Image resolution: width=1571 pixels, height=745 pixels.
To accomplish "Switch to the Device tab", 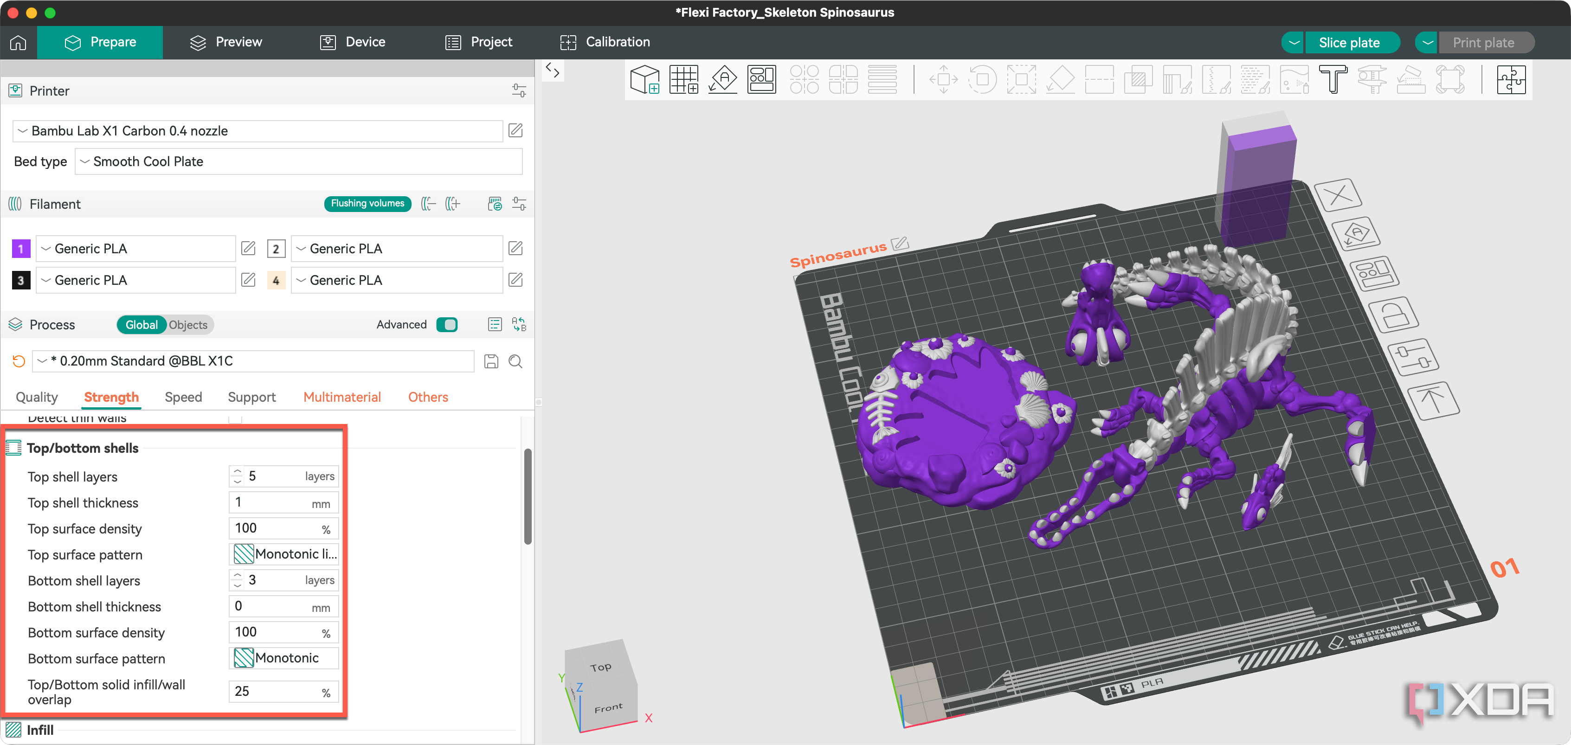I will [x=353, y=42].
